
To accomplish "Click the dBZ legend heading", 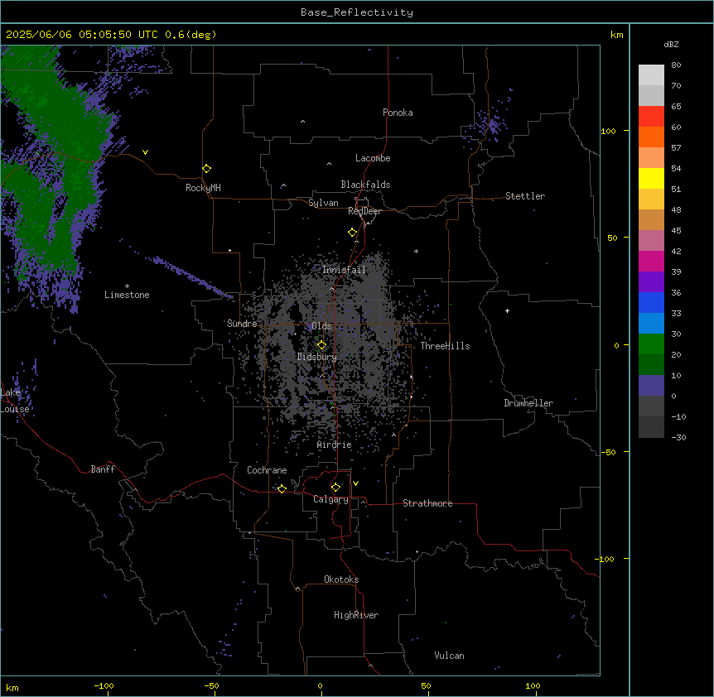I will [671, 44].
